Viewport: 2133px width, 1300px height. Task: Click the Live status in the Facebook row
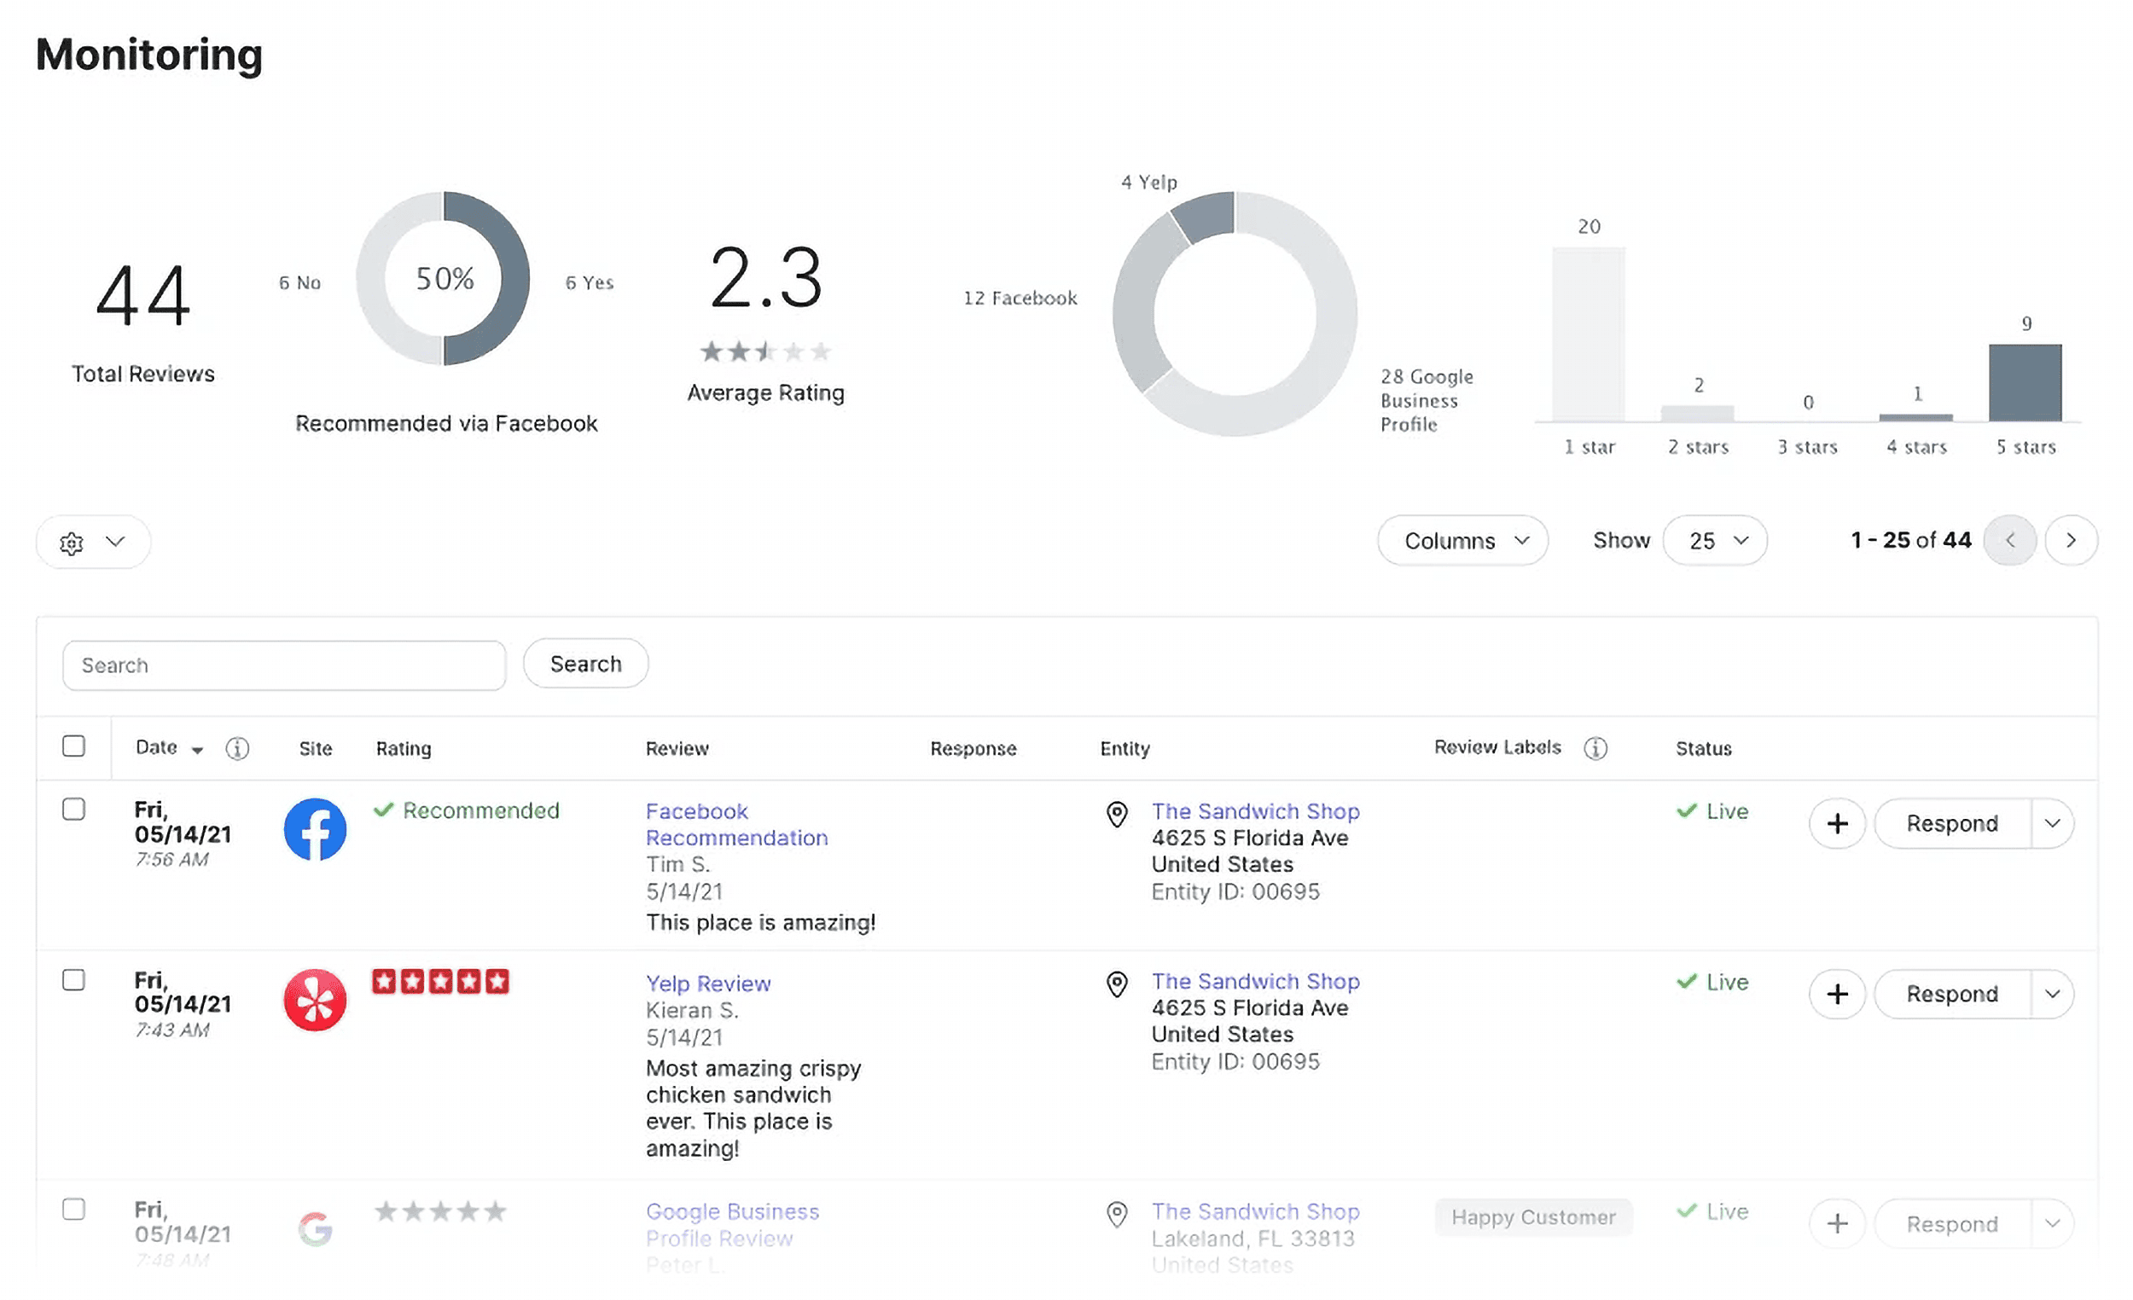[x=1712, y=812]
